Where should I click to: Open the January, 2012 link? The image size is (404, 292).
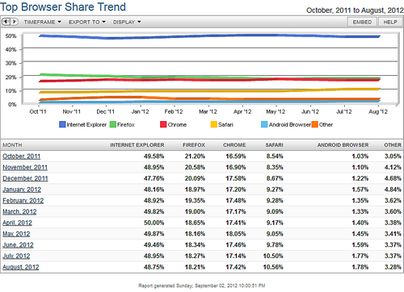click(x=22, y=190)
